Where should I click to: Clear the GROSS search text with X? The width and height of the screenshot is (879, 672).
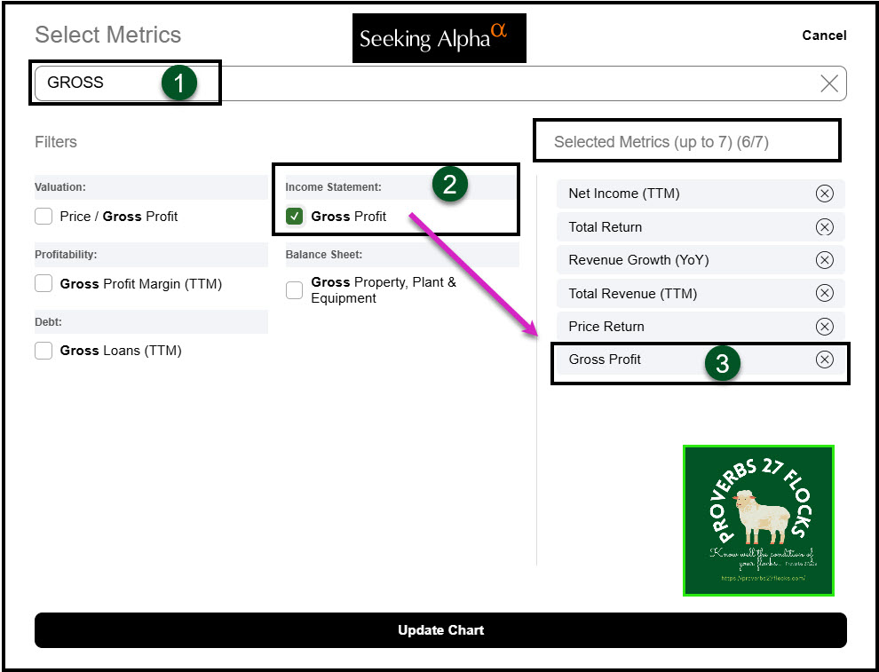coord(828,83)
